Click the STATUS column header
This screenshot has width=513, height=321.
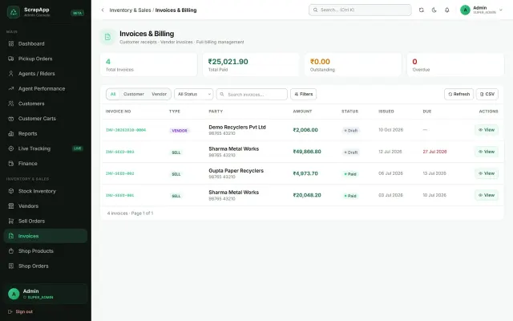[x=349, y=112]
